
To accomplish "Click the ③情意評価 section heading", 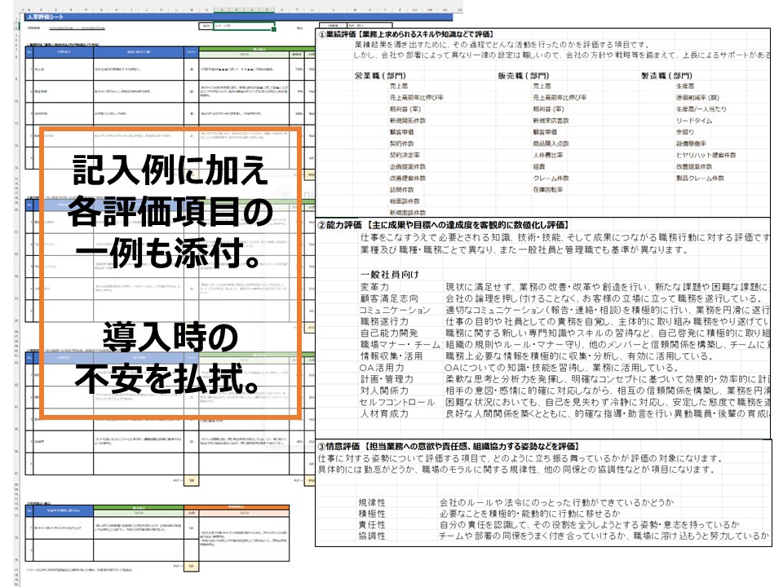I will 449,446.
